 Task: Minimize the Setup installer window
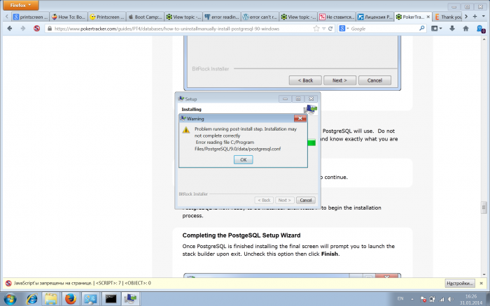(285, 99)
